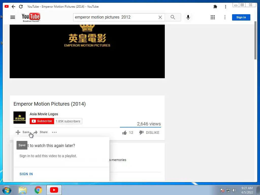Open File Explorer from the taskbar
Screen dimensions: 260x195
[23, 190]
